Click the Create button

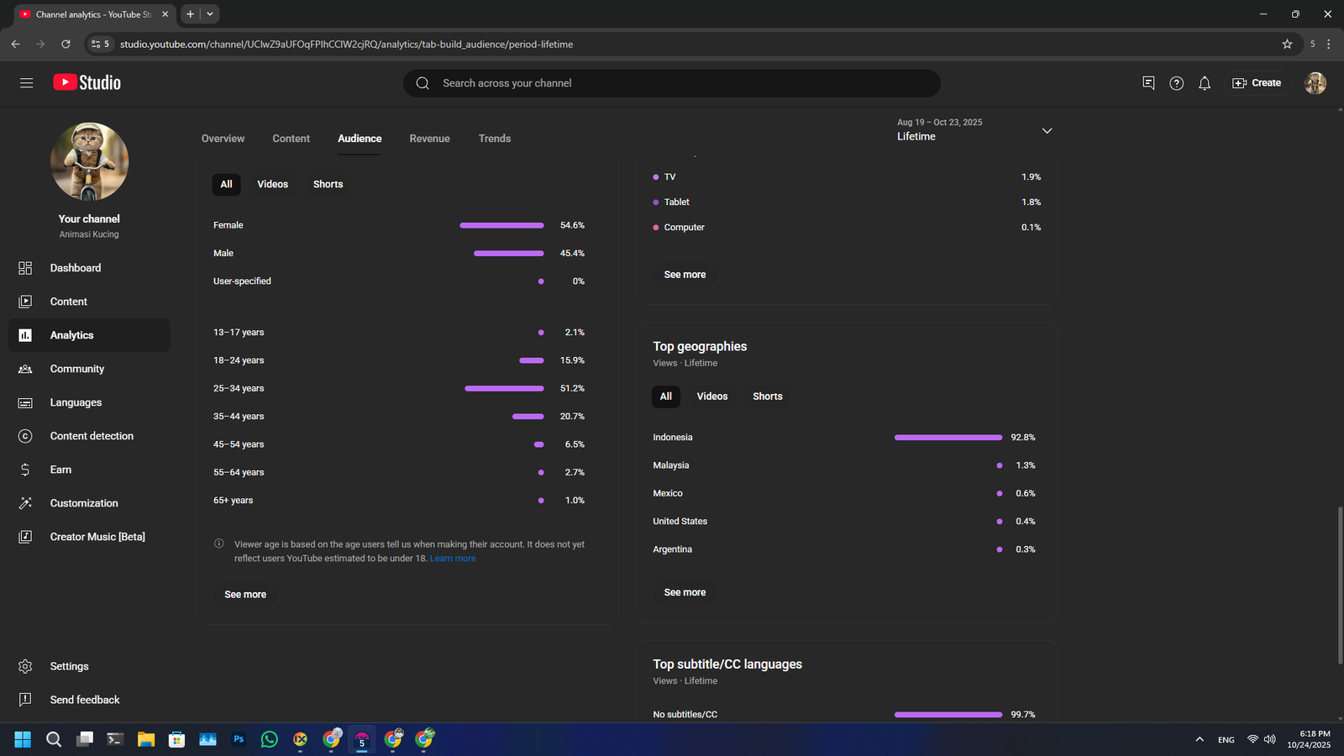(1257, 83)
